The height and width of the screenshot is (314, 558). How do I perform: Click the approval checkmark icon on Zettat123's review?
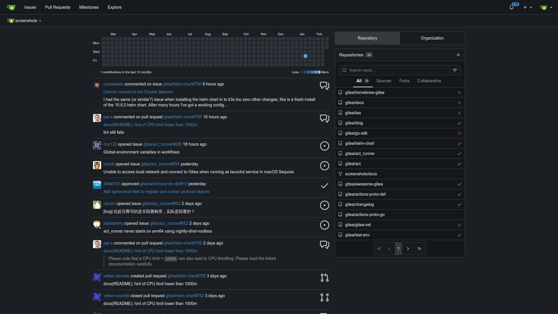point(324,186)
